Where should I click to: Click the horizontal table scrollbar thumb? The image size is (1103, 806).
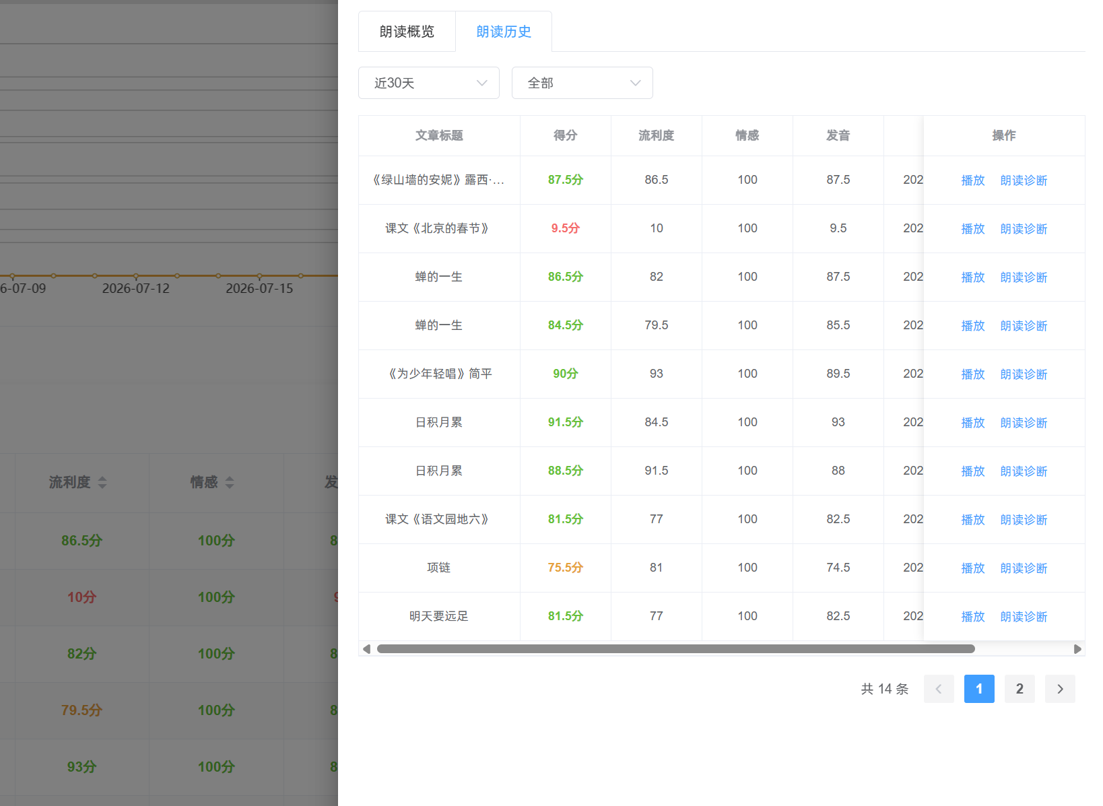pyautogui.click(x=676, y=649)
